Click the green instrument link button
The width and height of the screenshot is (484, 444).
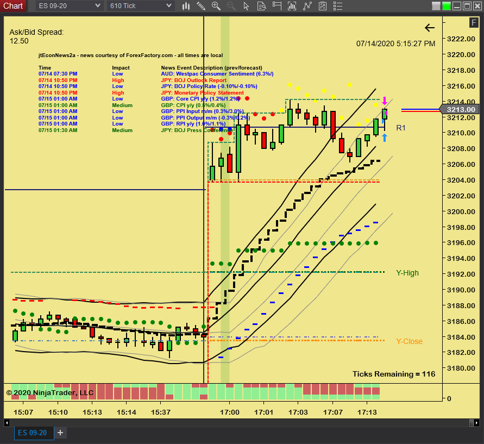[x=447, y=6]
